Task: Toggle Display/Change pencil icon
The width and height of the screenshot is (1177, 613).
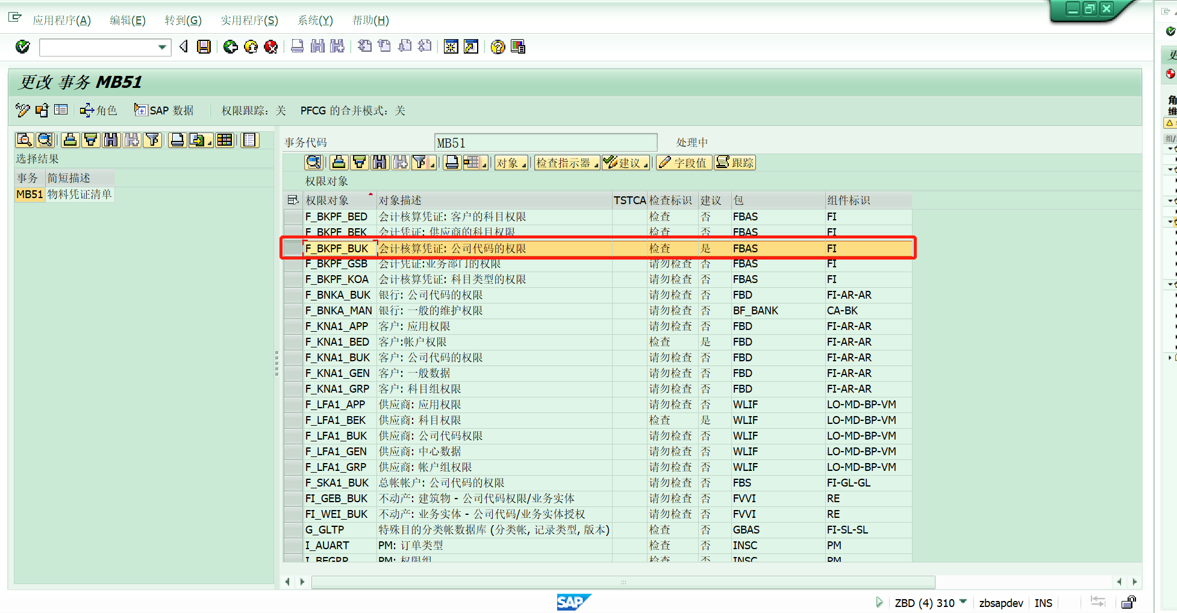Action: 23,110
